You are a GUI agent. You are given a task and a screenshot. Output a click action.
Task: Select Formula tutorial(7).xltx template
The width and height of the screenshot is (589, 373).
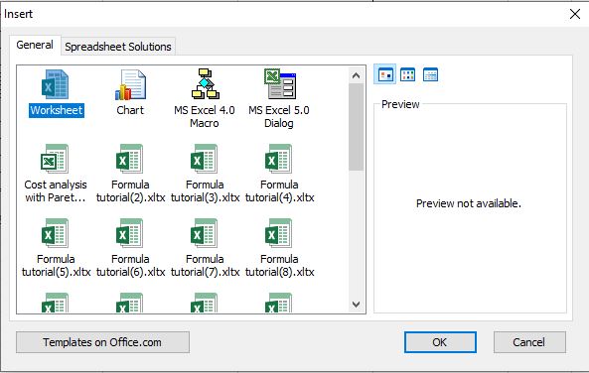(204, 233)
